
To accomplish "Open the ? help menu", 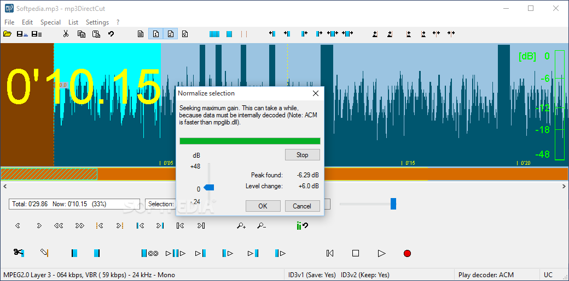I will click(118, 22).
